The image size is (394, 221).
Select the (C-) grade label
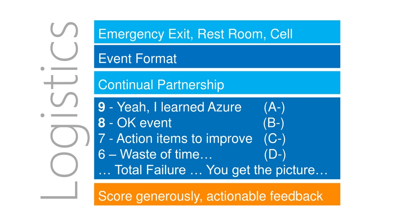click(275, 139)
